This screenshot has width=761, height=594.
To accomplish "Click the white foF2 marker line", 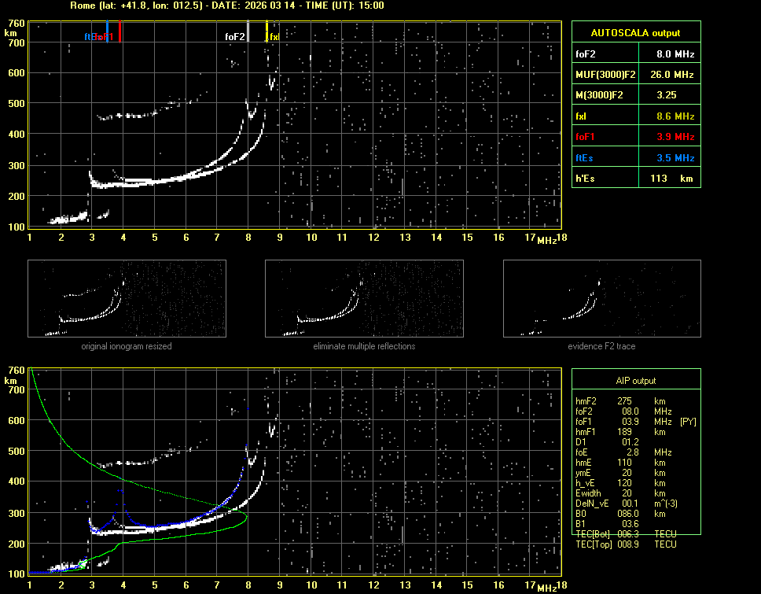I will 248,31.
